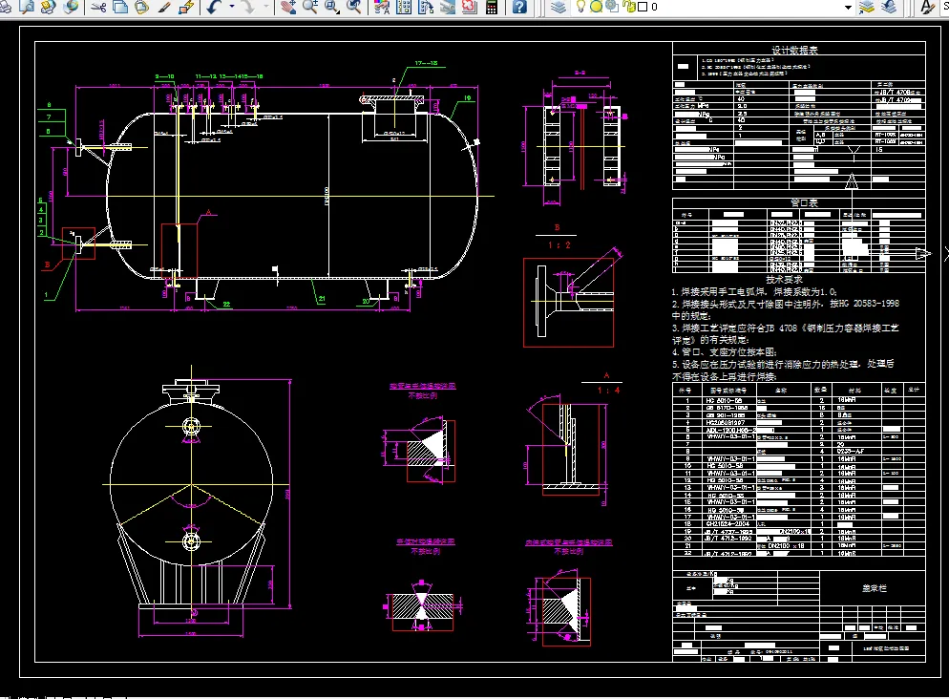Toggle layer 0 lock padlock

pyautogui.click(x=630, y=7)
